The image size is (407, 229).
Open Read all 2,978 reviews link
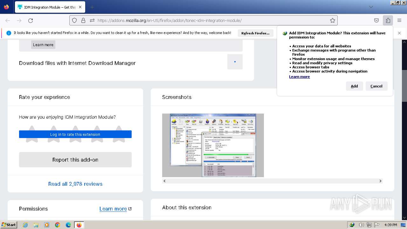(x=75, y=184)
